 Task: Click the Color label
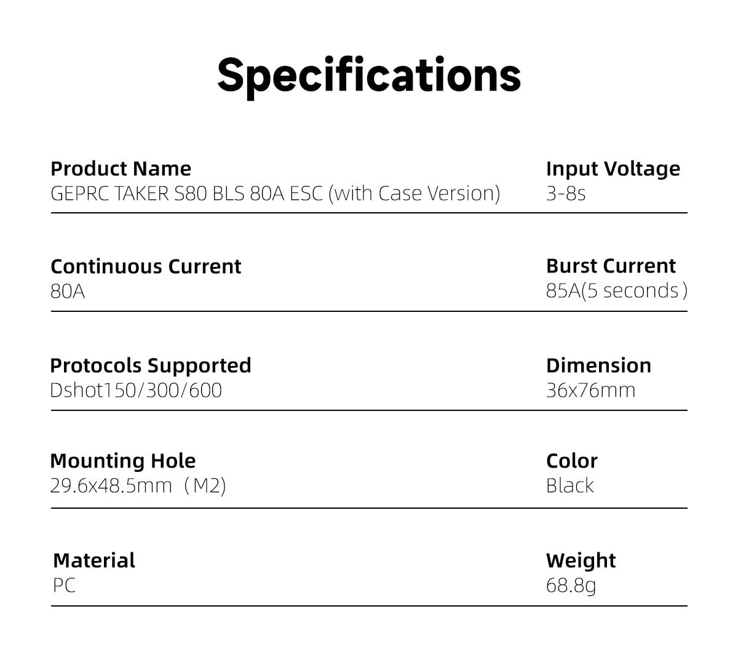click(571, 461)
